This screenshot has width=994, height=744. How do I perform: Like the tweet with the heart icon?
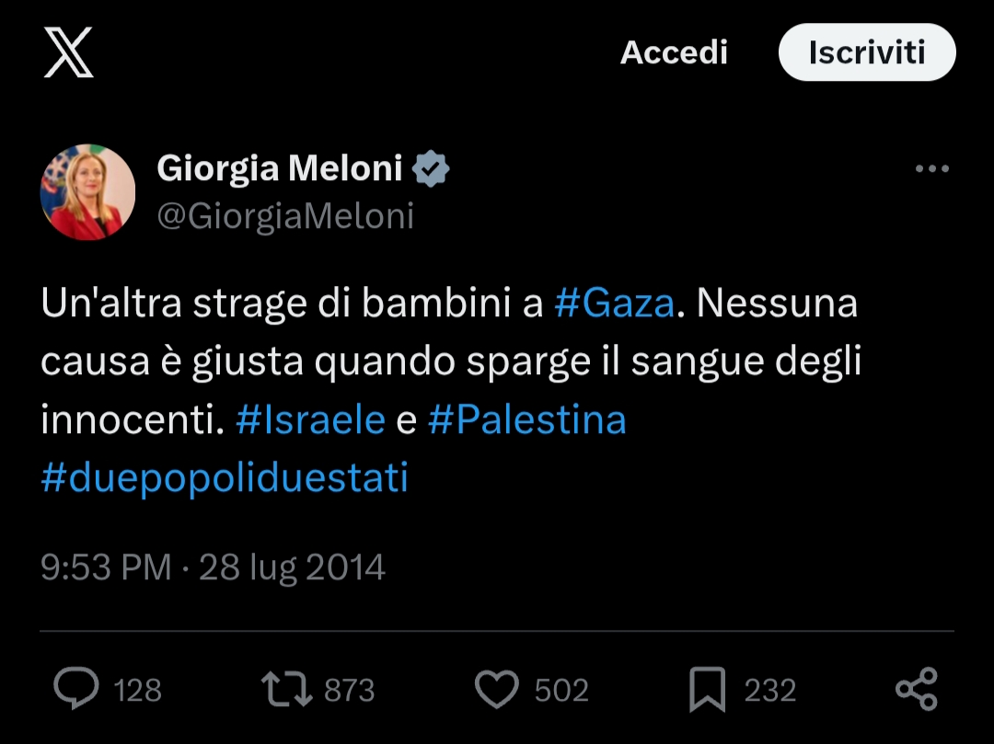pyautogui.click(x=497, y=689)
